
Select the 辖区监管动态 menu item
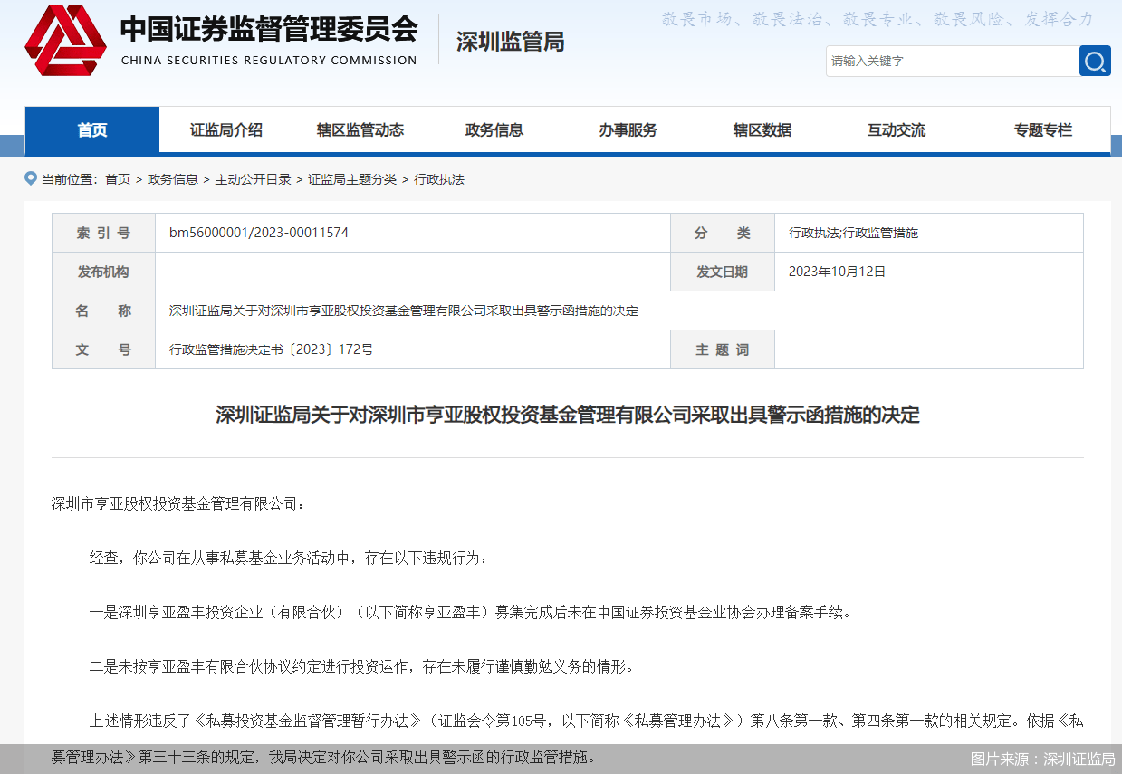click(360, 130)
